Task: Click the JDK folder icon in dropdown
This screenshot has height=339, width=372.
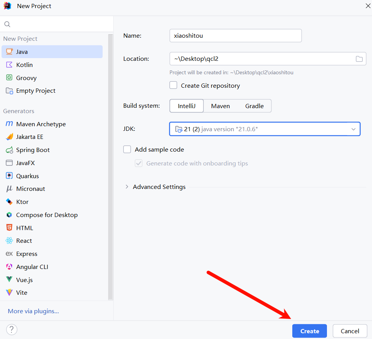Action: 178,129
